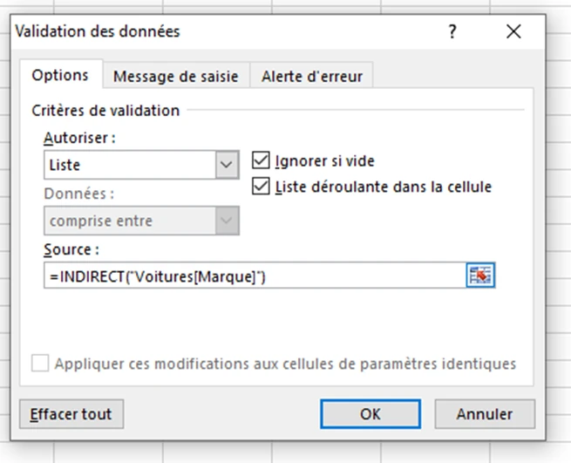Switch to the Options tab
Viewport: 571px width, 463px height.
(x=60, y=76)
